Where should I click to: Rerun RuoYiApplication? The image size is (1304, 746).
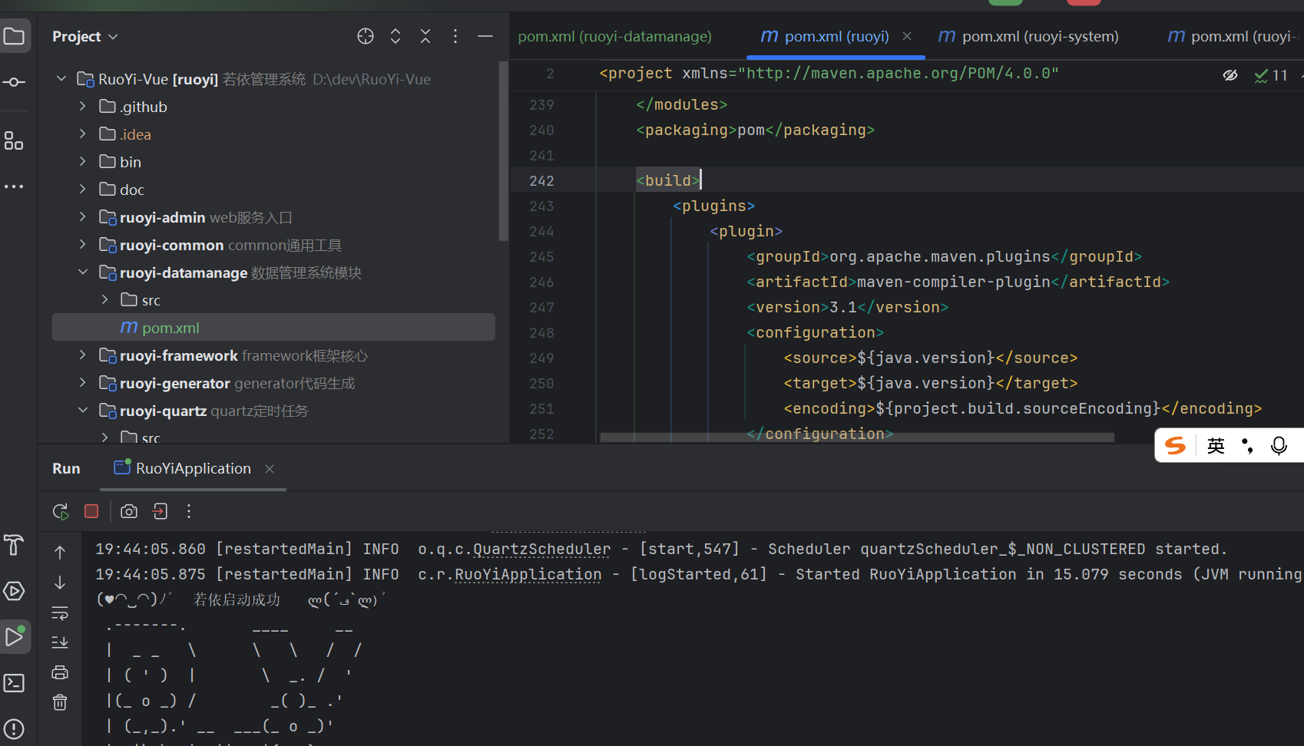coord(61,511)
